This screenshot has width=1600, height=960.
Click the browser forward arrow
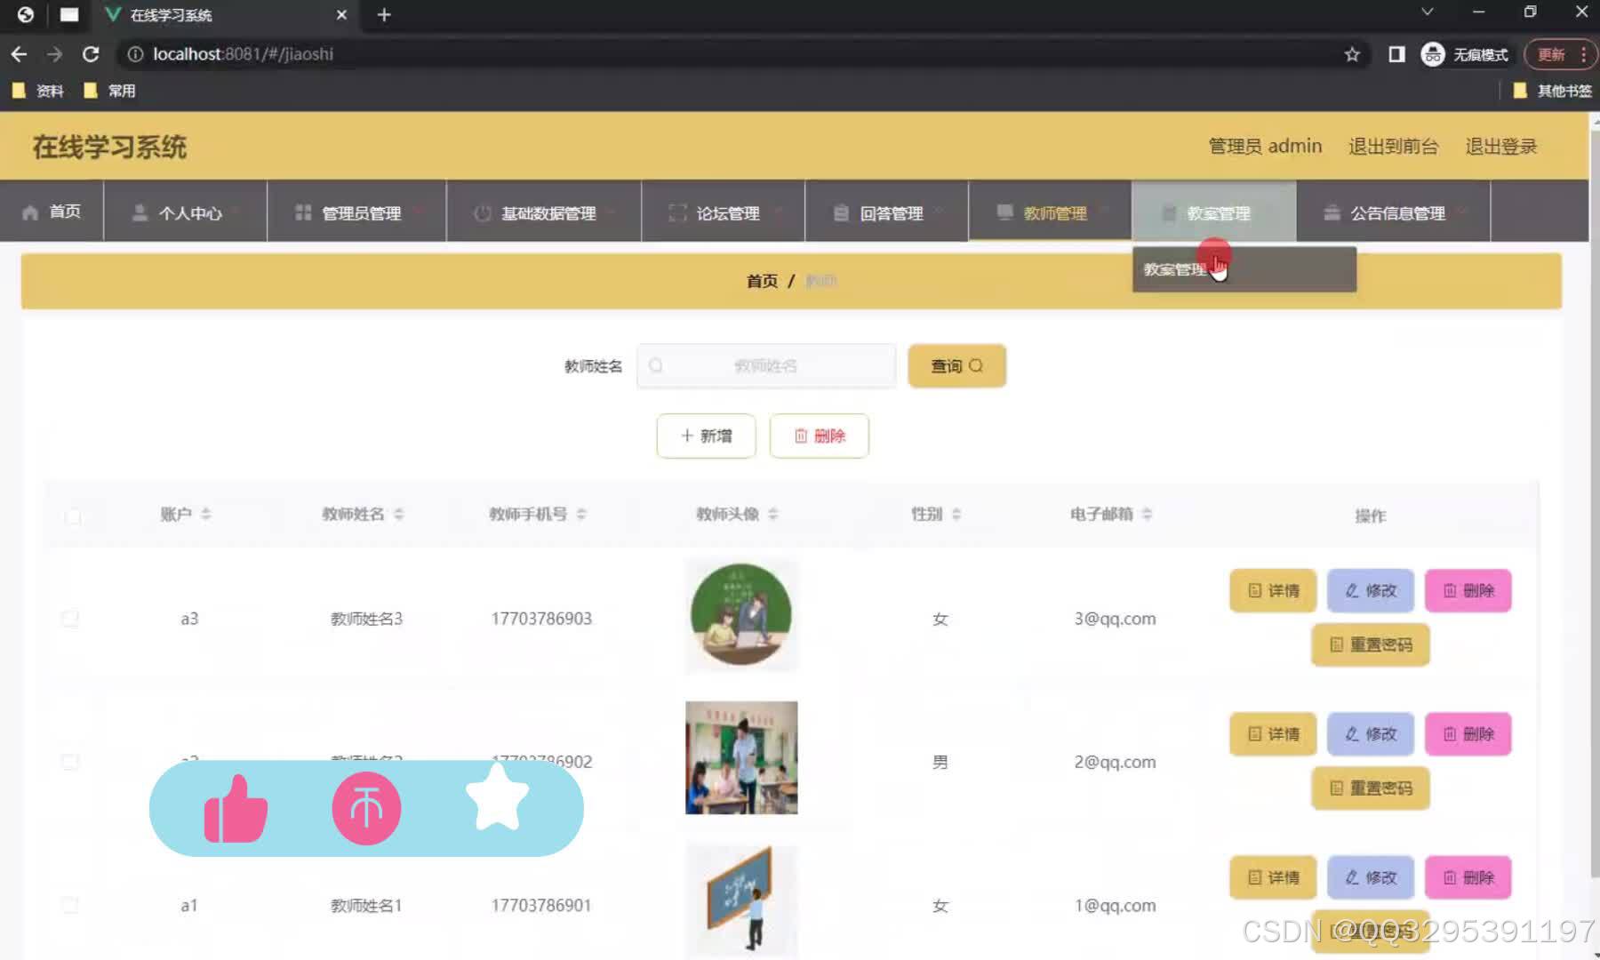[x=55, y=54]
